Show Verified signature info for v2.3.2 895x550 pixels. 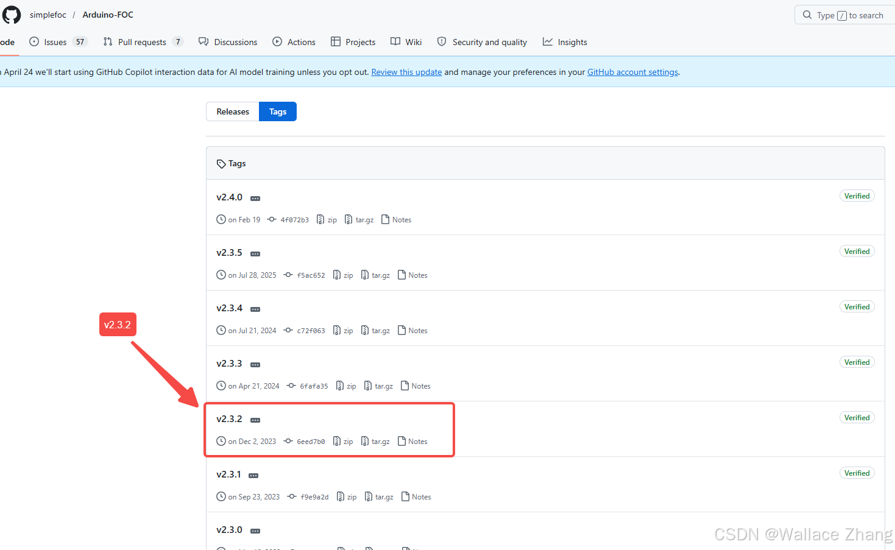click(857, 418)
